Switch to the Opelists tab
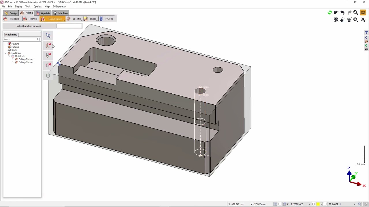 [43, 13]
